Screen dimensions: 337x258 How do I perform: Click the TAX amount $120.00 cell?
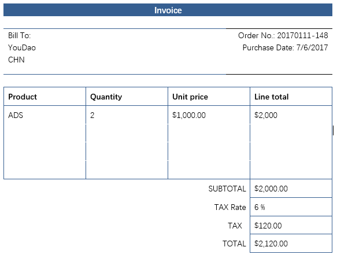click(291, 226)
